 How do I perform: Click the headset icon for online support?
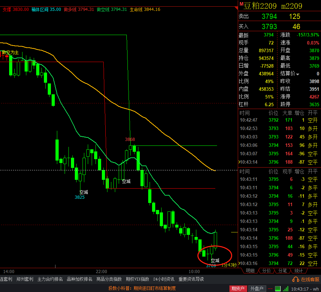tap(296, 279)
